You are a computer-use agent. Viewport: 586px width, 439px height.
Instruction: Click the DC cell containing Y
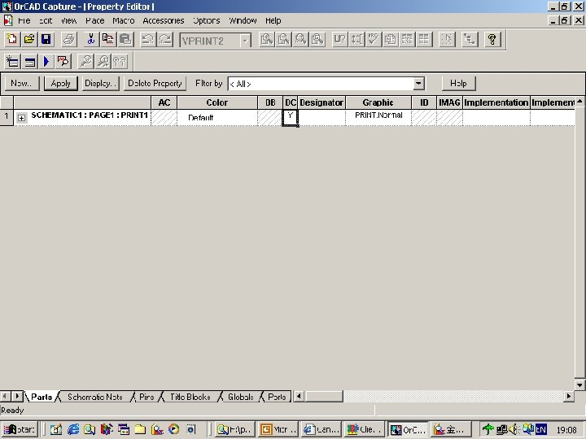point(290,118)
